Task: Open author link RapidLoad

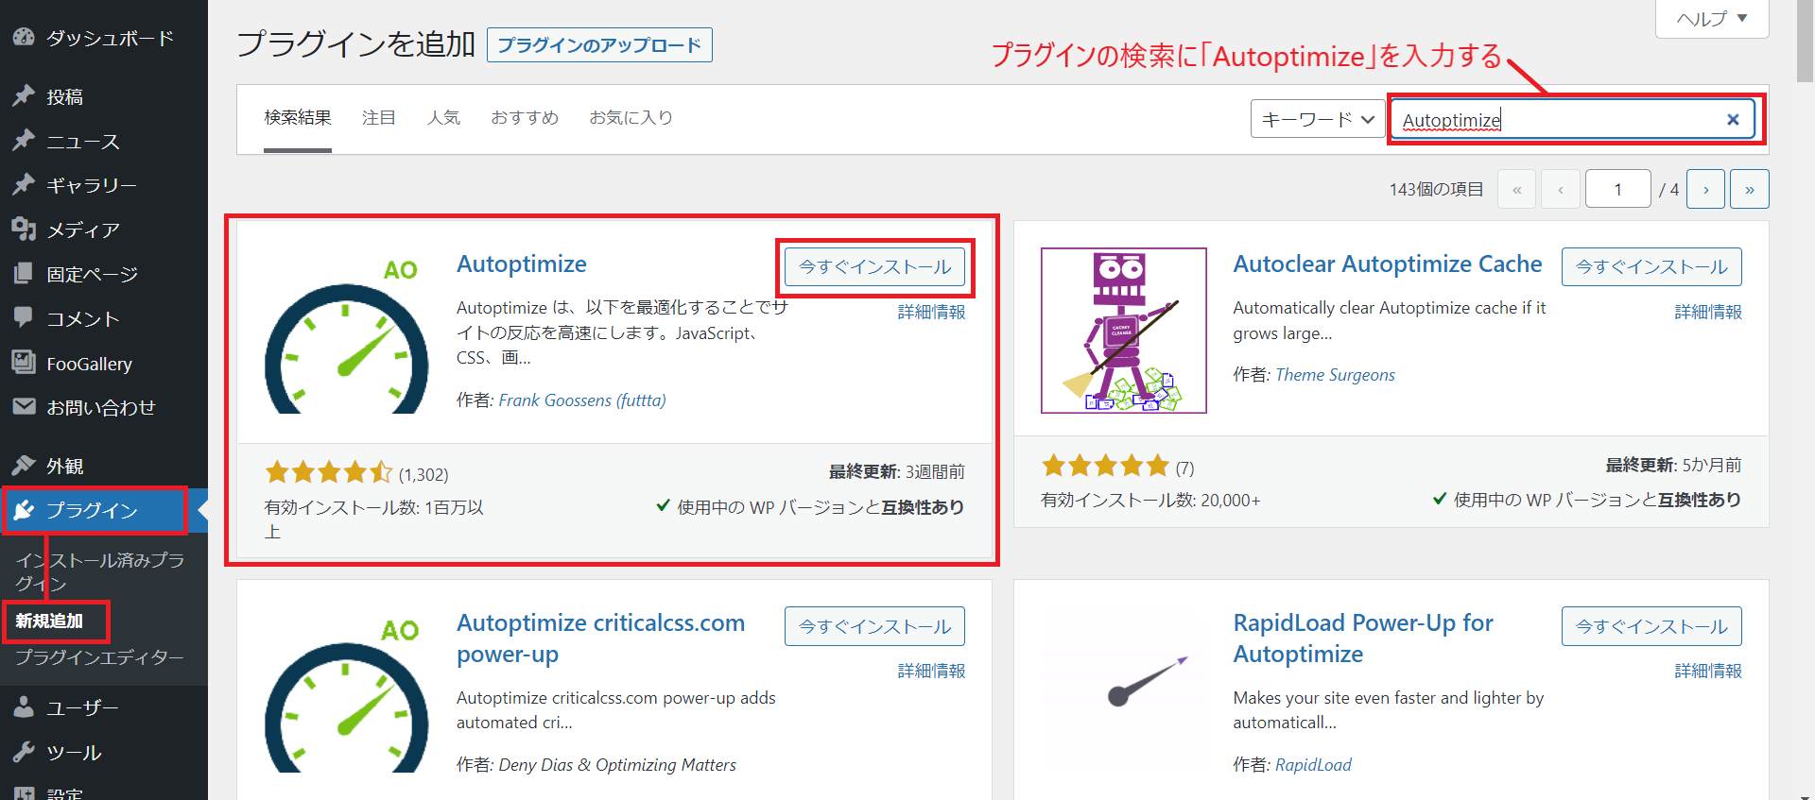Action: pyautogui.click(x=1313, y=765)
